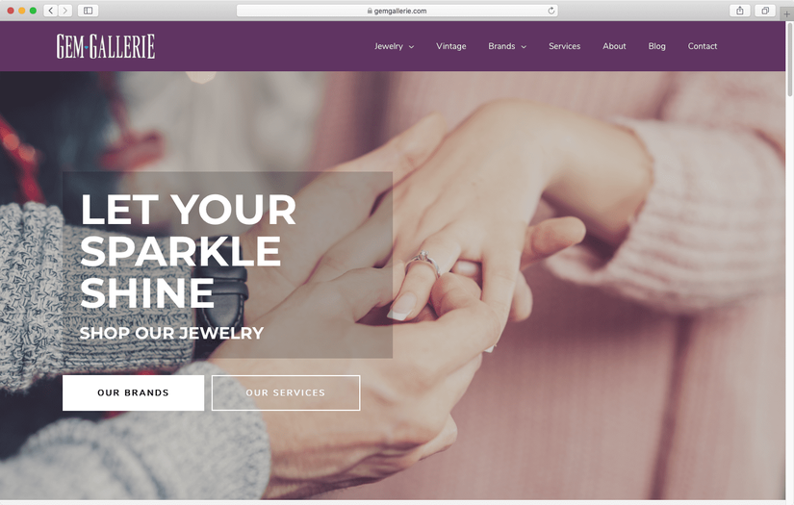
Task: Click the Safari forward arrow button
Action: coord(64,11)
